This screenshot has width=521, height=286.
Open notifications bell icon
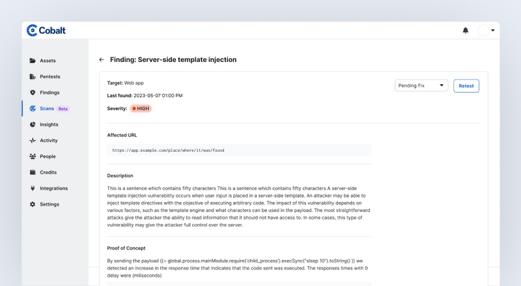pyautogui.click(x=466, y=31)
